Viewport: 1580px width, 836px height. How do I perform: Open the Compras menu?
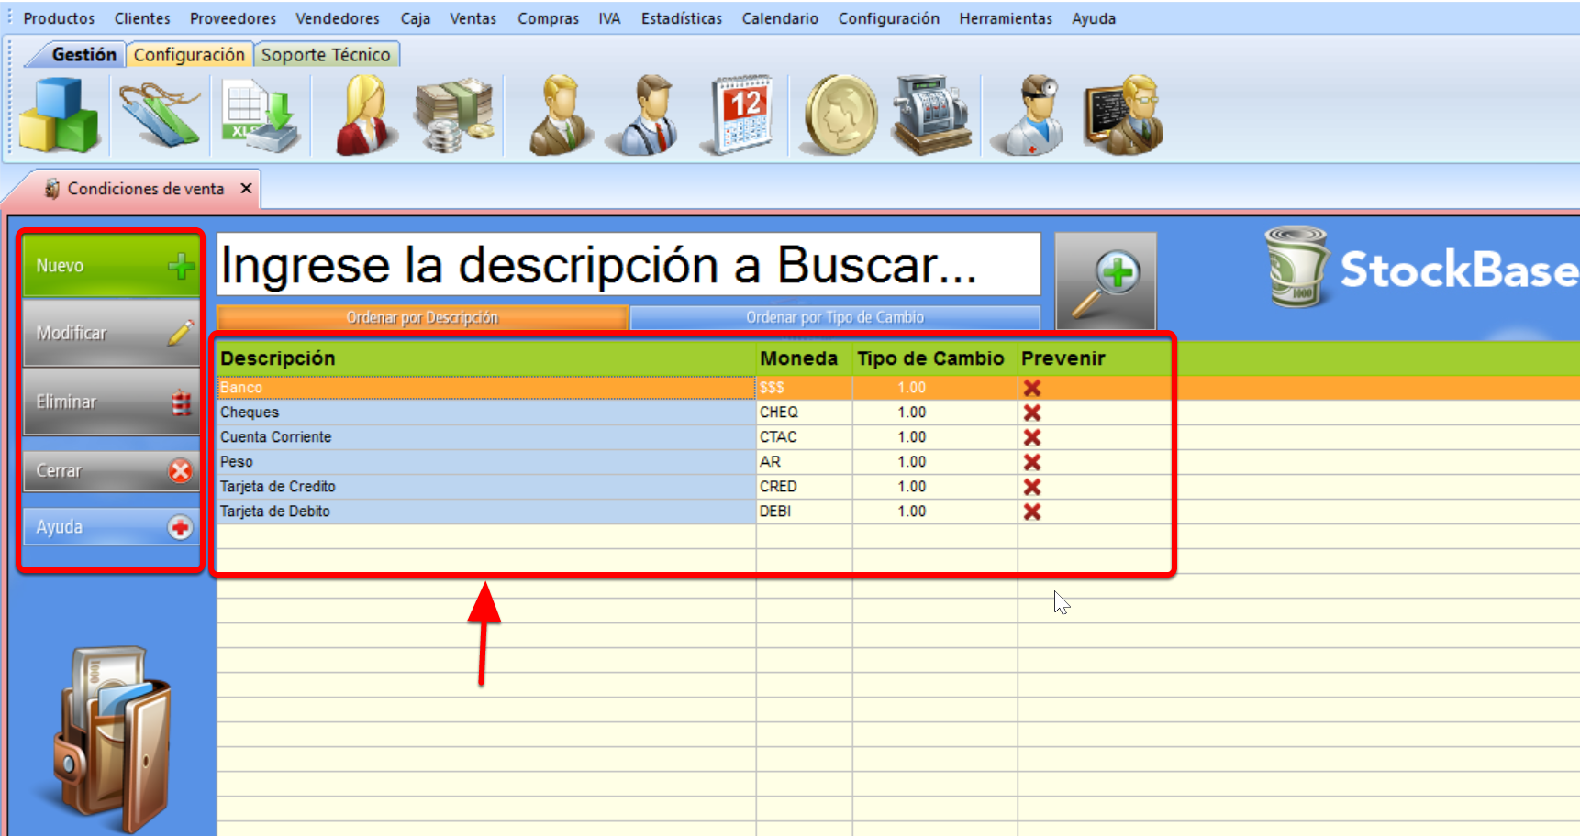tap(548, 17)
